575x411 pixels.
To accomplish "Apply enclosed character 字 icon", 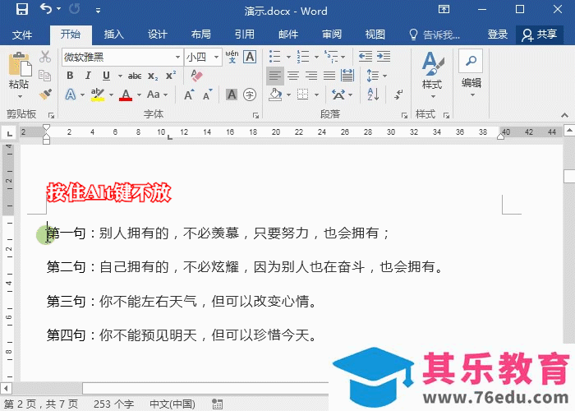I will 250,95.
